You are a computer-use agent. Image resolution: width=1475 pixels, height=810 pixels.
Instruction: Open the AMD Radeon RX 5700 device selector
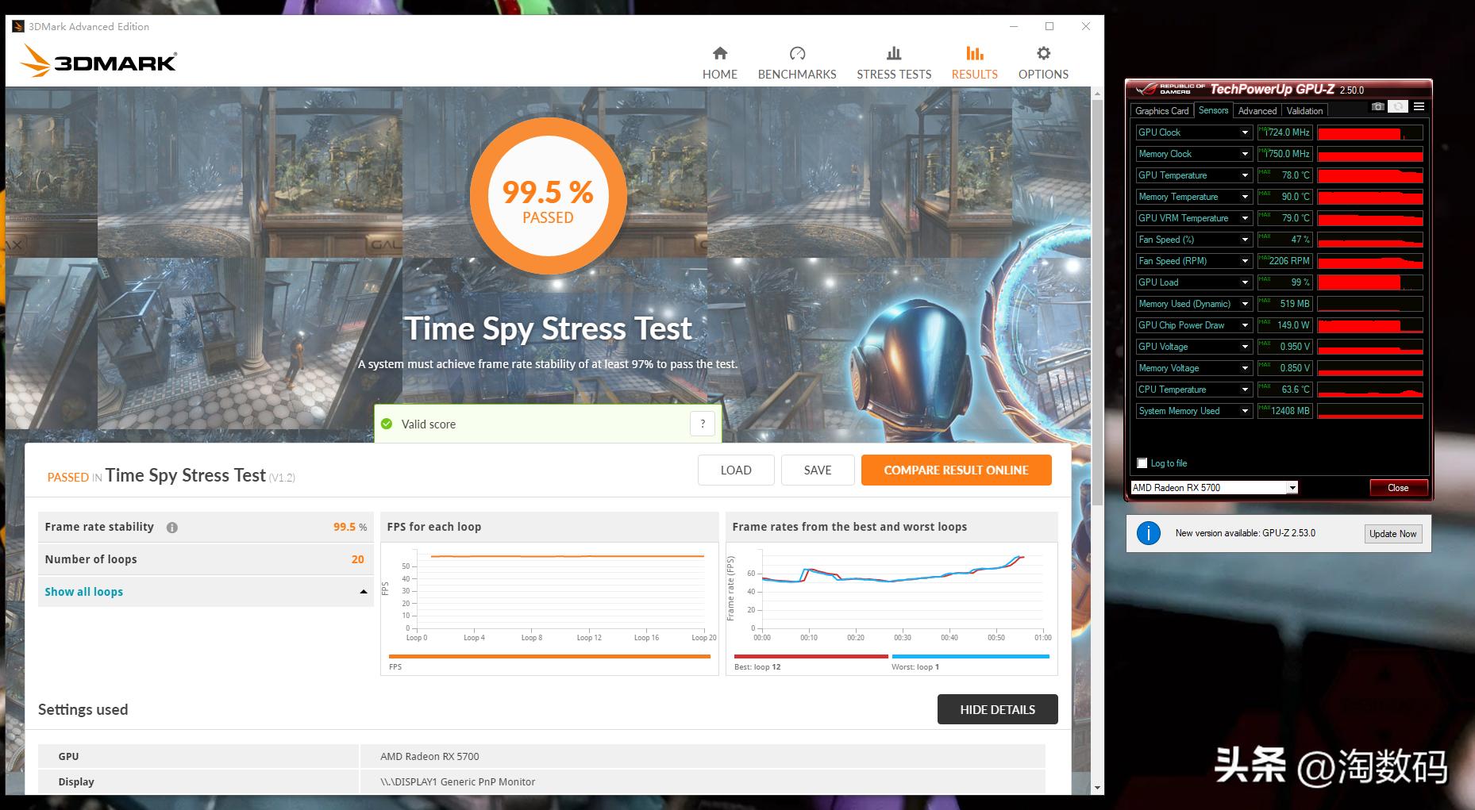(1215, 488)
